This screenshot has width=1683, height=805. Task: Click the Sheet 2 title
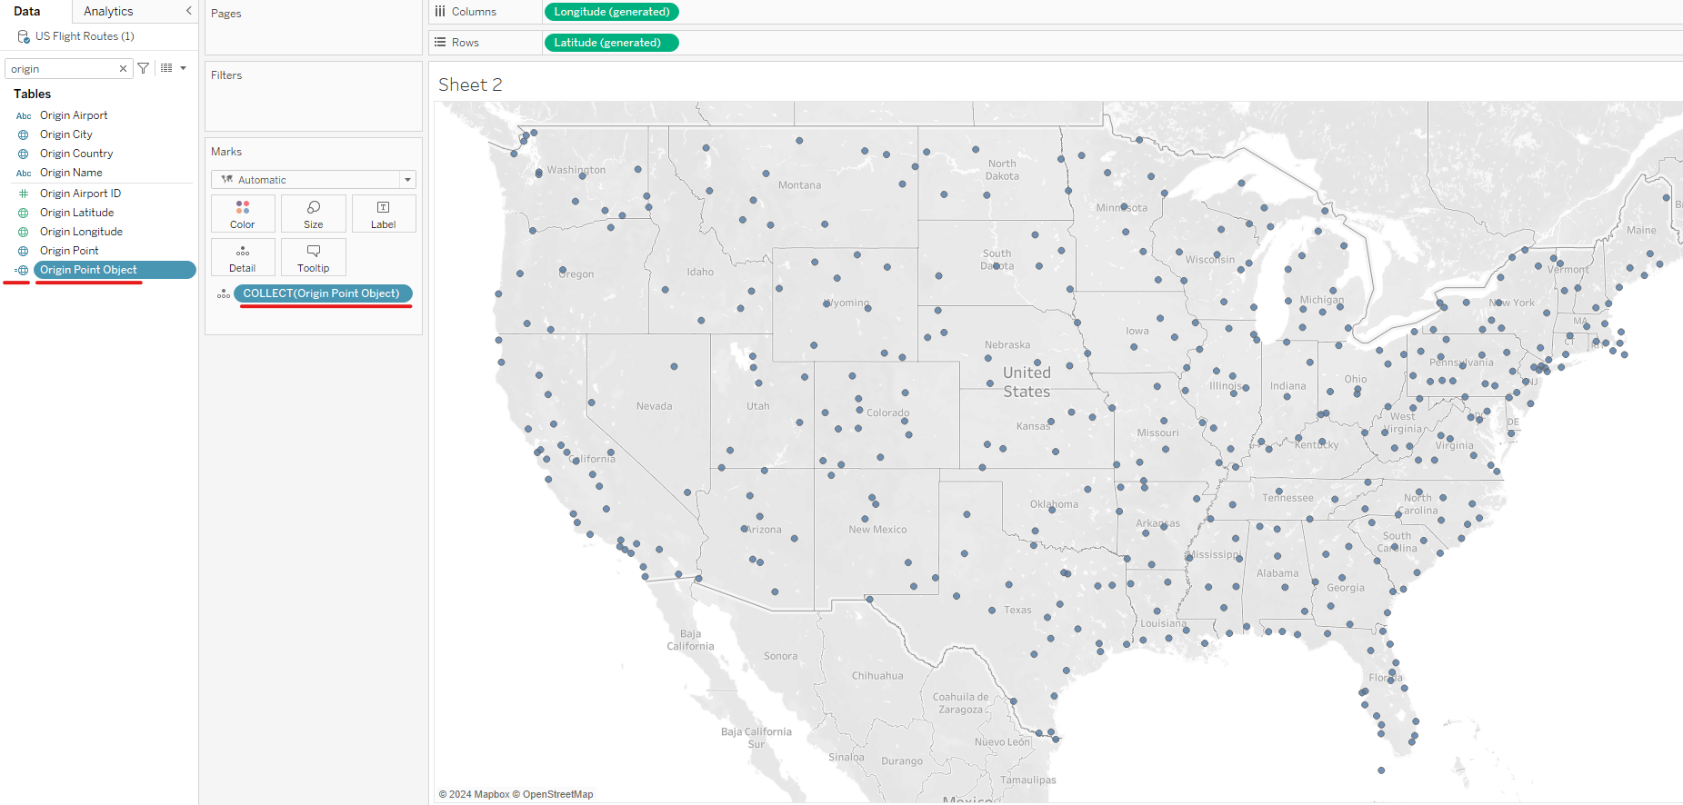[x=470, y=84]
